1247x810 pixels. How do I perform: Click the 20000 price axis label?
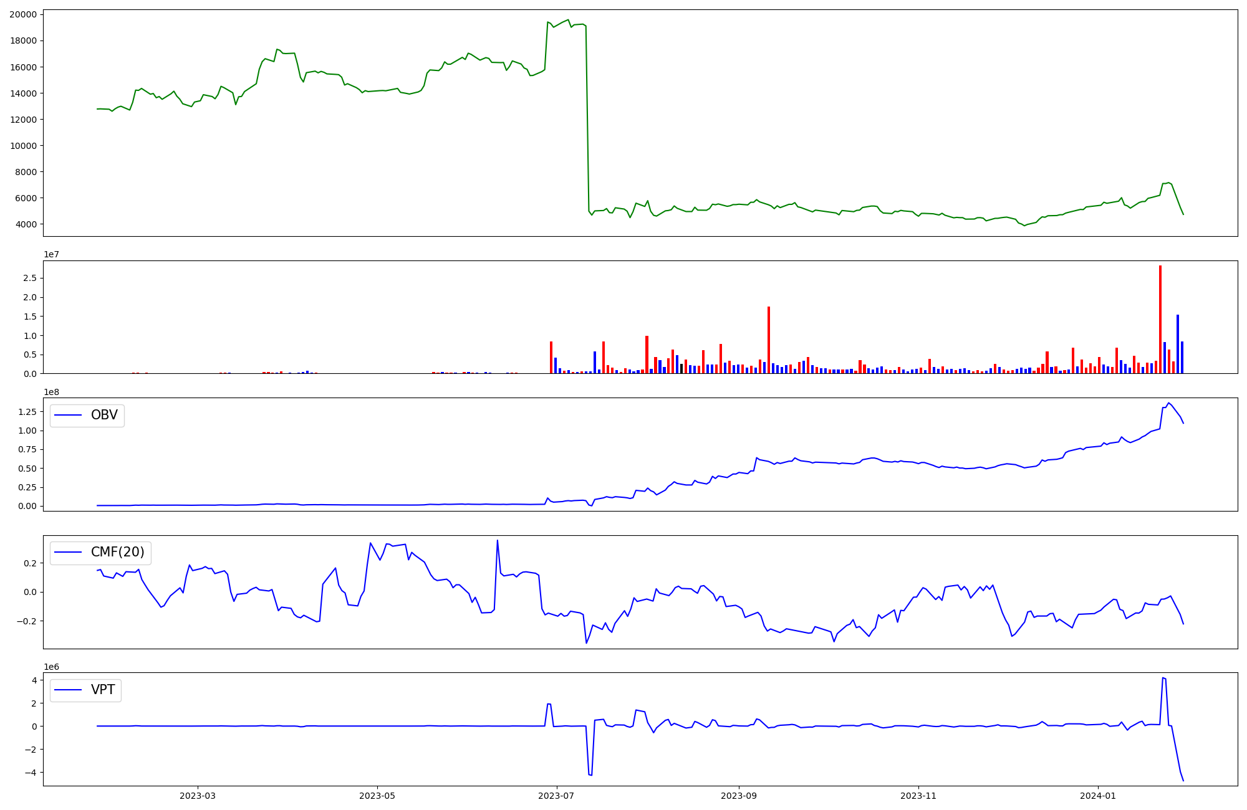coord(23,14)
